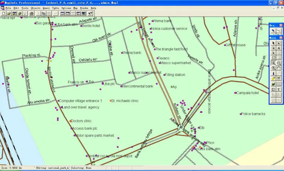Click the St. michaels clinic map point
The height and width of the screenshot is (171, 284).
[x=111, y=101]
